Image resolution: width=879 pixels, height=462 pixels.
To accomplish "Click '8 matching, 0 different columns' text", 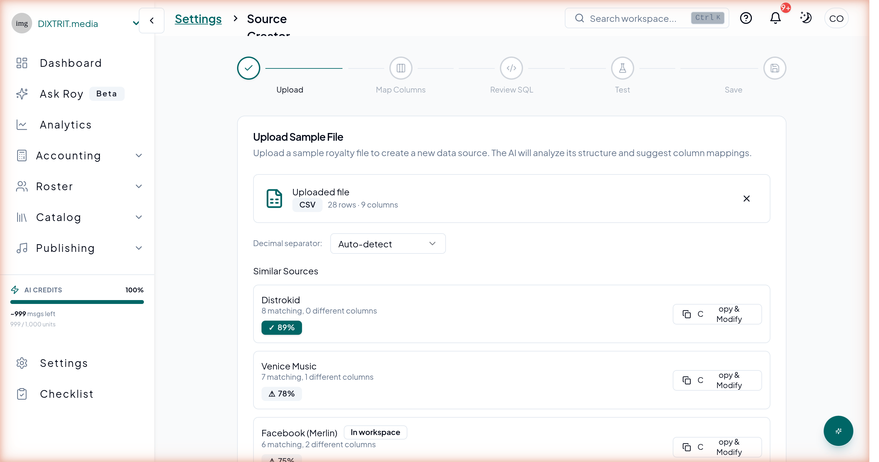I will pyautogui.click(x=319, y=311).
